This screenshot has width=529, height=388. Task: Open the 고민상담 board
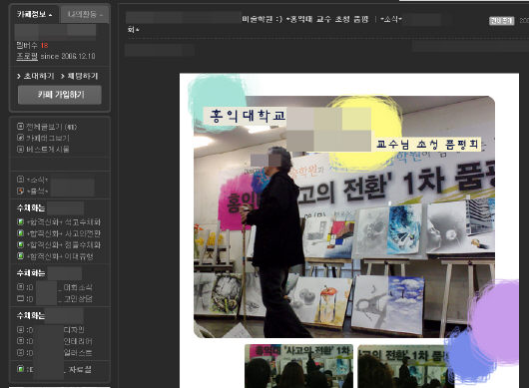(x=78, y=299)
